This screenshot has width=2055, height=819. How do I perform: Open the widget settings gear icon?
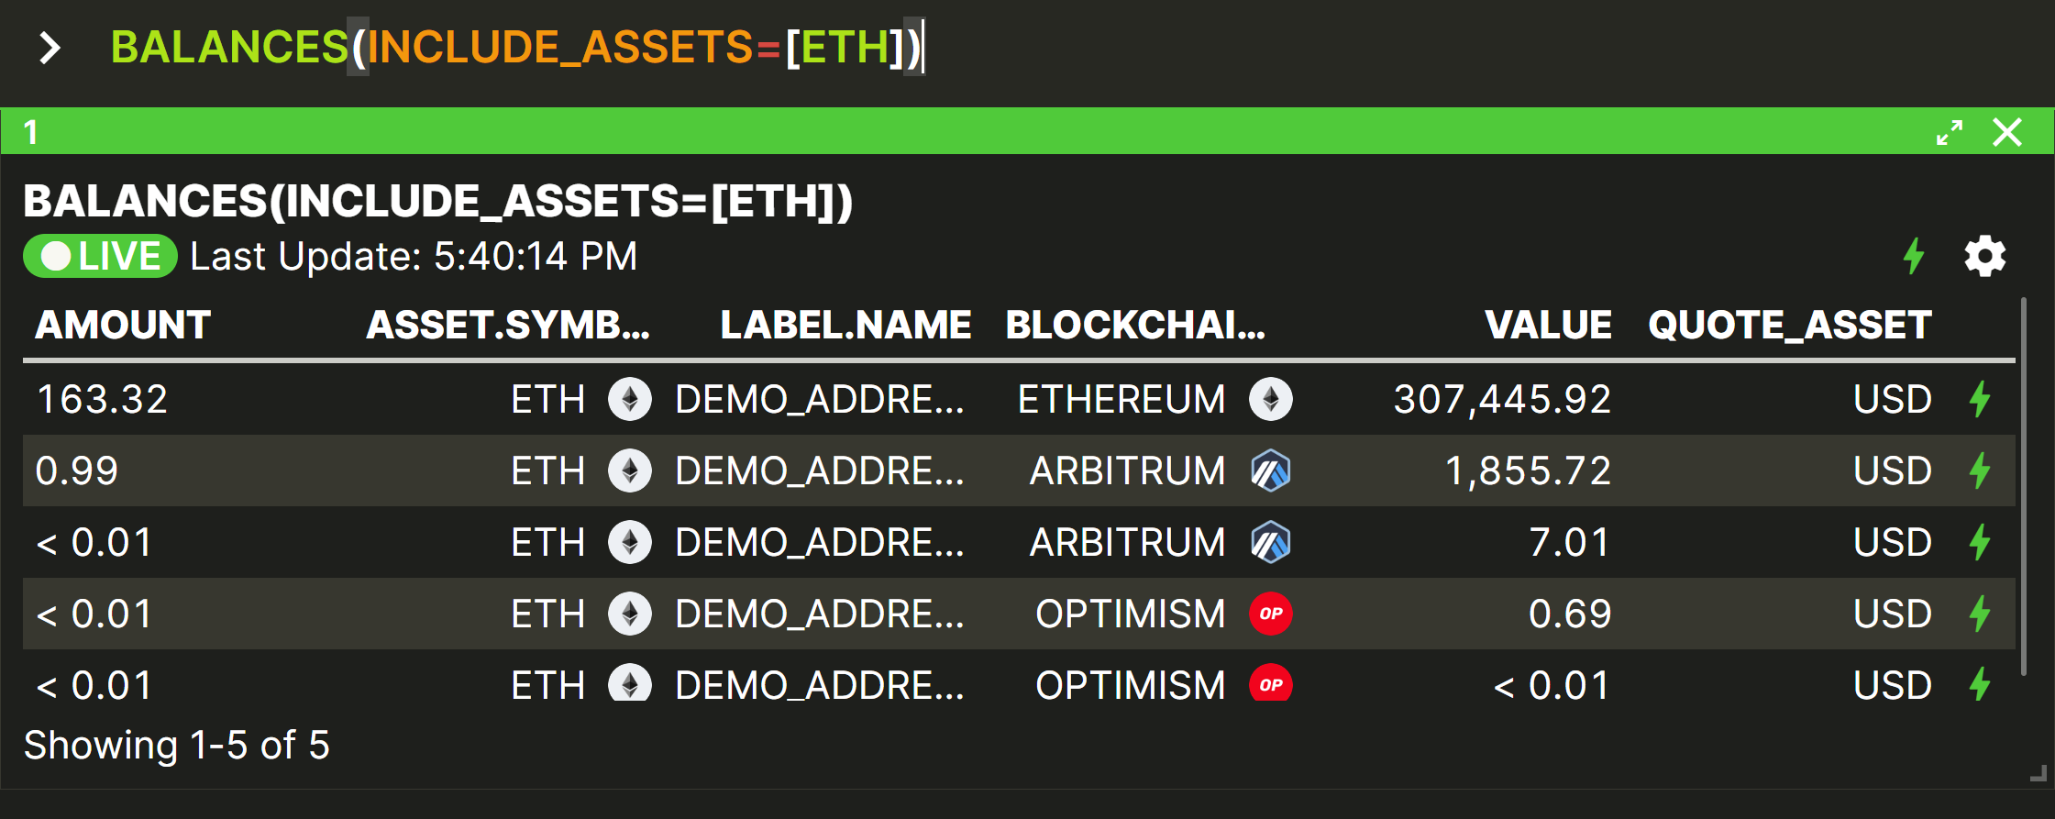tap(1984, 257)
